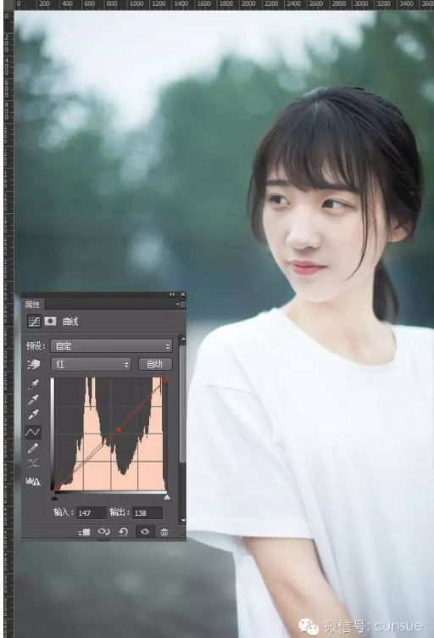
Task: Click the 自动 auto button
Action: coord(155,364)
